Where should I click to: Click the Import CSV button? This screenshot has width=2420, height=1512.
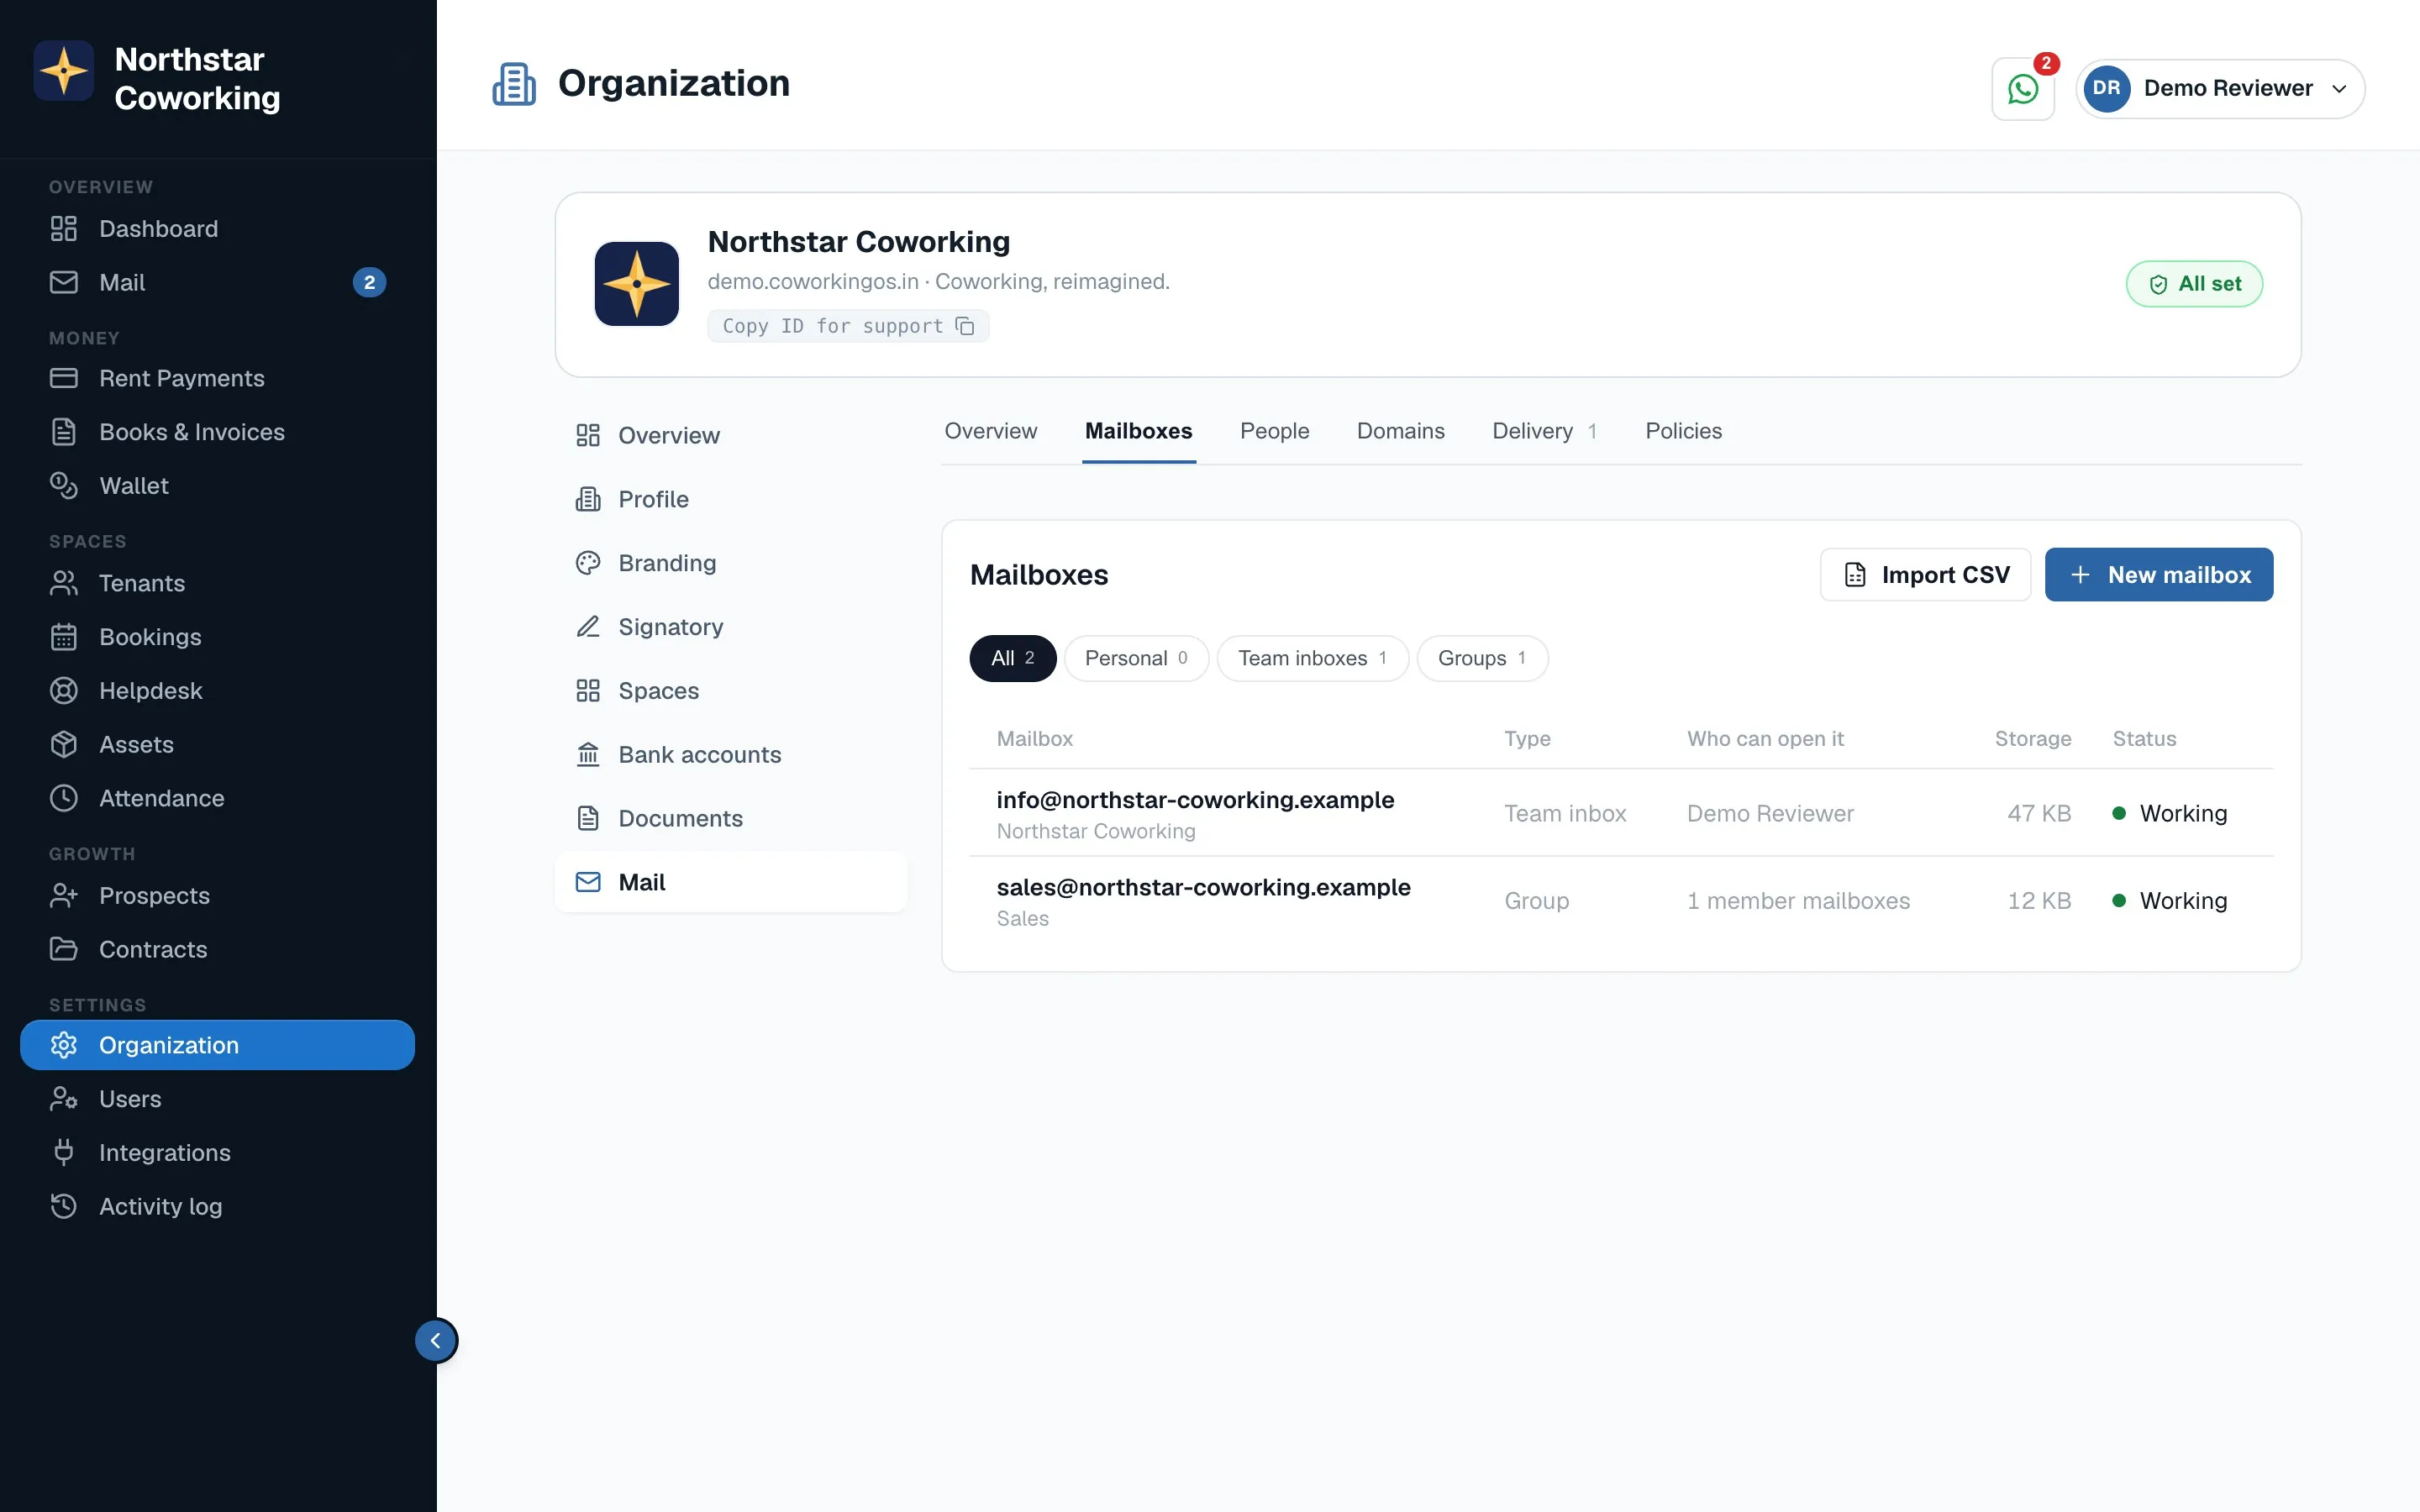(x=1925, y=575)
